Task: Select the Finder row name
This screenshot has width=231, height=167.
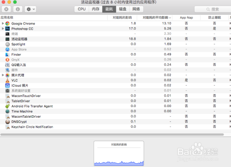Action: pos(16,54)
